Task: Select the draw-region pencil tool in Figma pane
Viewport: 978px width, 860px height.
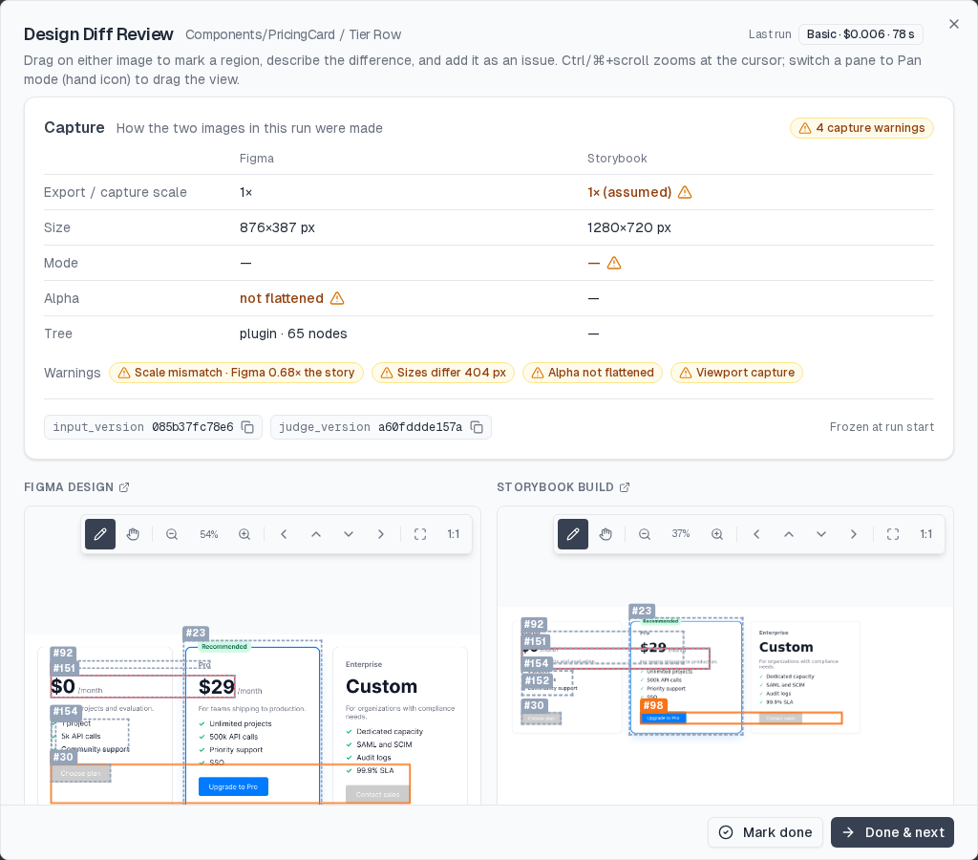Action: pyautogui.click(x=100, y=534)
